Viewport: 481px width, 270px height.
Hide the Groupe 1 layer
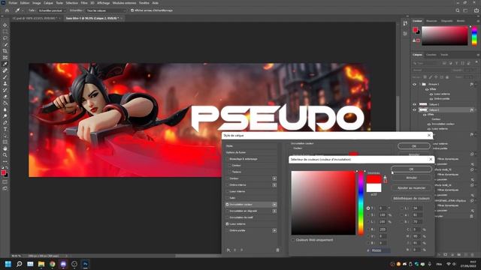414,84
